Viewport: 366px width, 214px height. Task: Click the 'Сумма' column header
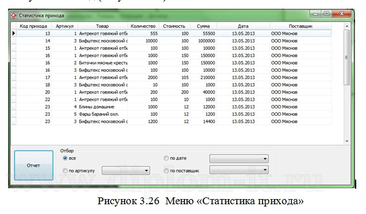tap(203, 26)
